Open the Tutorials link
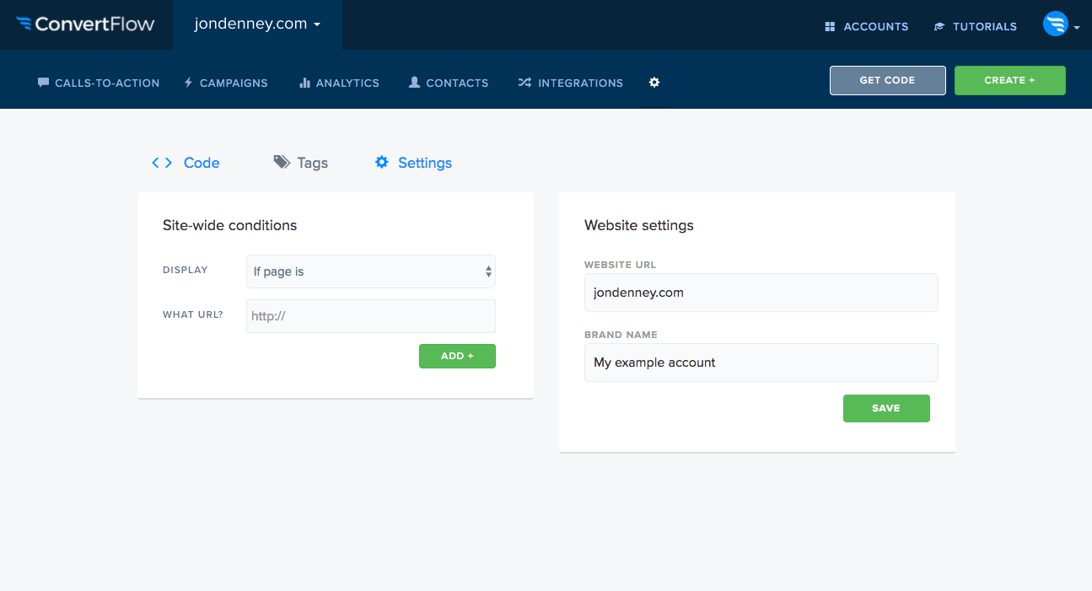This screenshot has height=591, width=1092. click(976, 27)
